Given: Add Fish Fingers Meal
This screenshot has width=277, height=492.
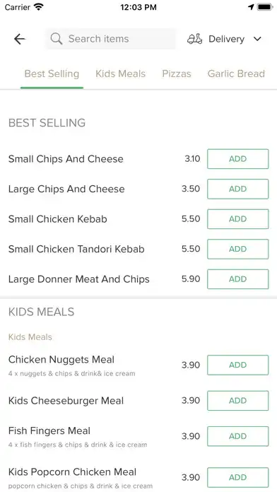Looking at the screenshot, I should (x=238, y=436).
